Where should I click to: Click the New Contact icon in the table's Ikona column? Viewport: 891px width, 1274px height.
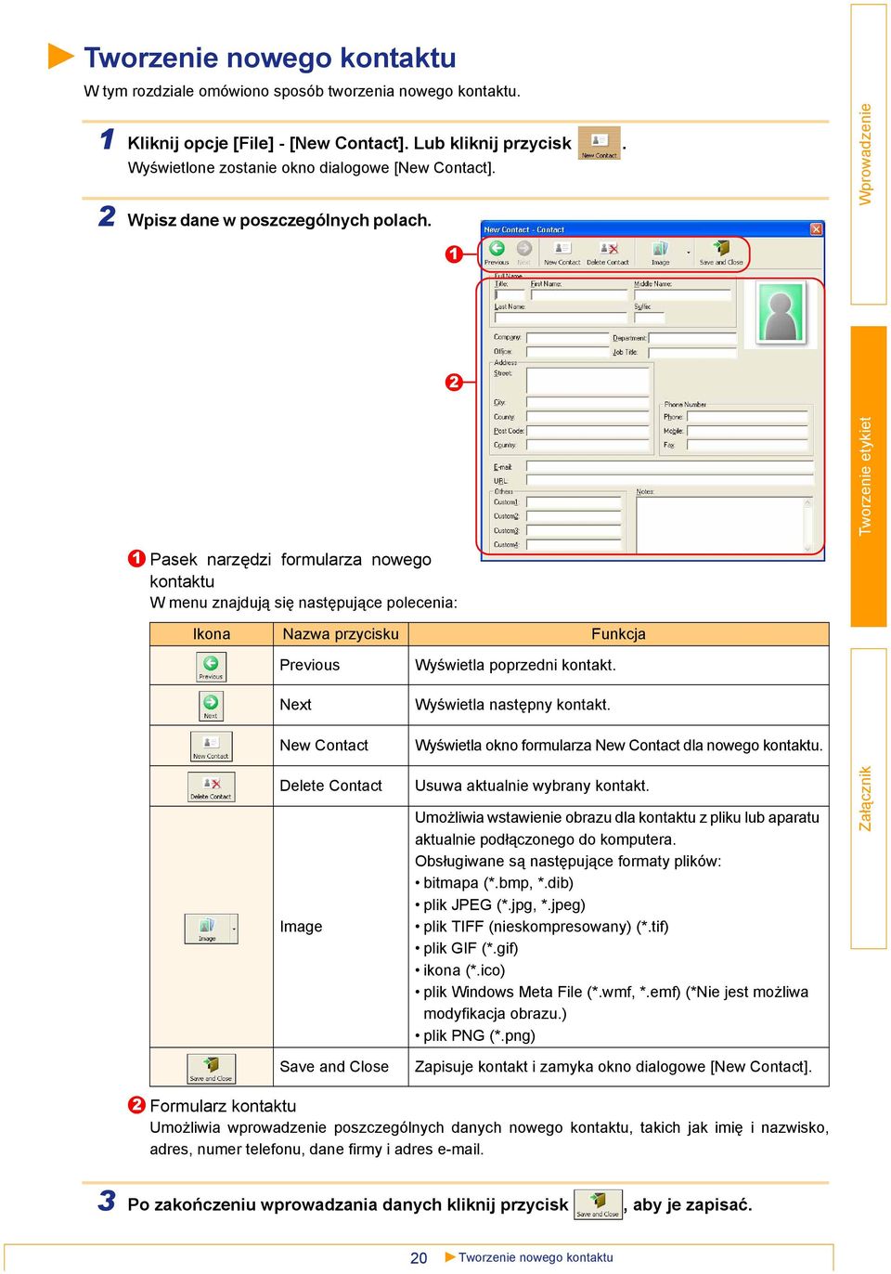pyautogui.click(x=211, y=746)
